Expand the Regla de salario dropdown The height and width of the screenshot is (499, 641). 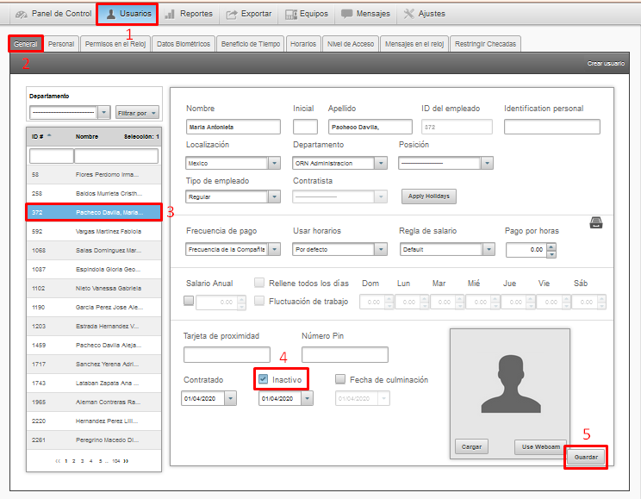(489, 249)
